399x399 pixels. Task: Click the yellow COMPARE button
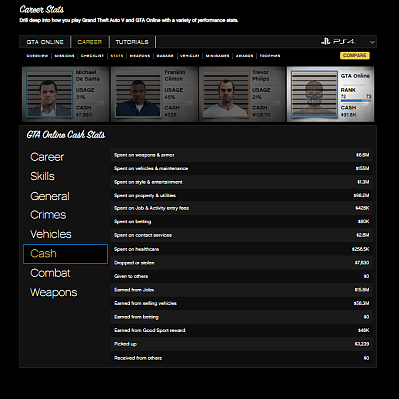click(355, 55)
